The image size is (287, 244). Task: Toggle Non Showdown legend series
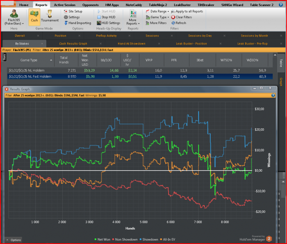[125, 240]
